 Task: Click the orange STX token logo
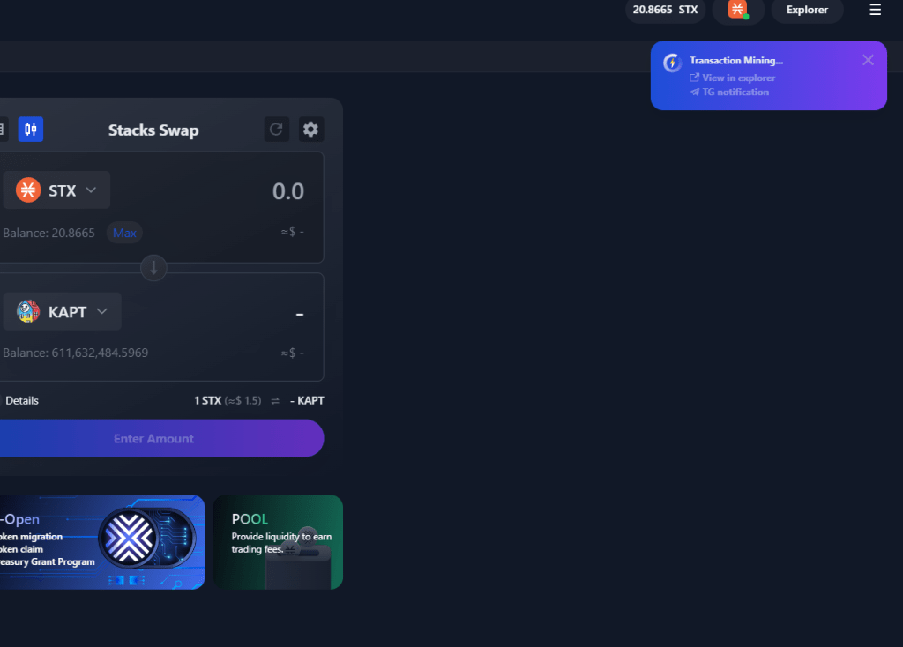pos(28,190)
